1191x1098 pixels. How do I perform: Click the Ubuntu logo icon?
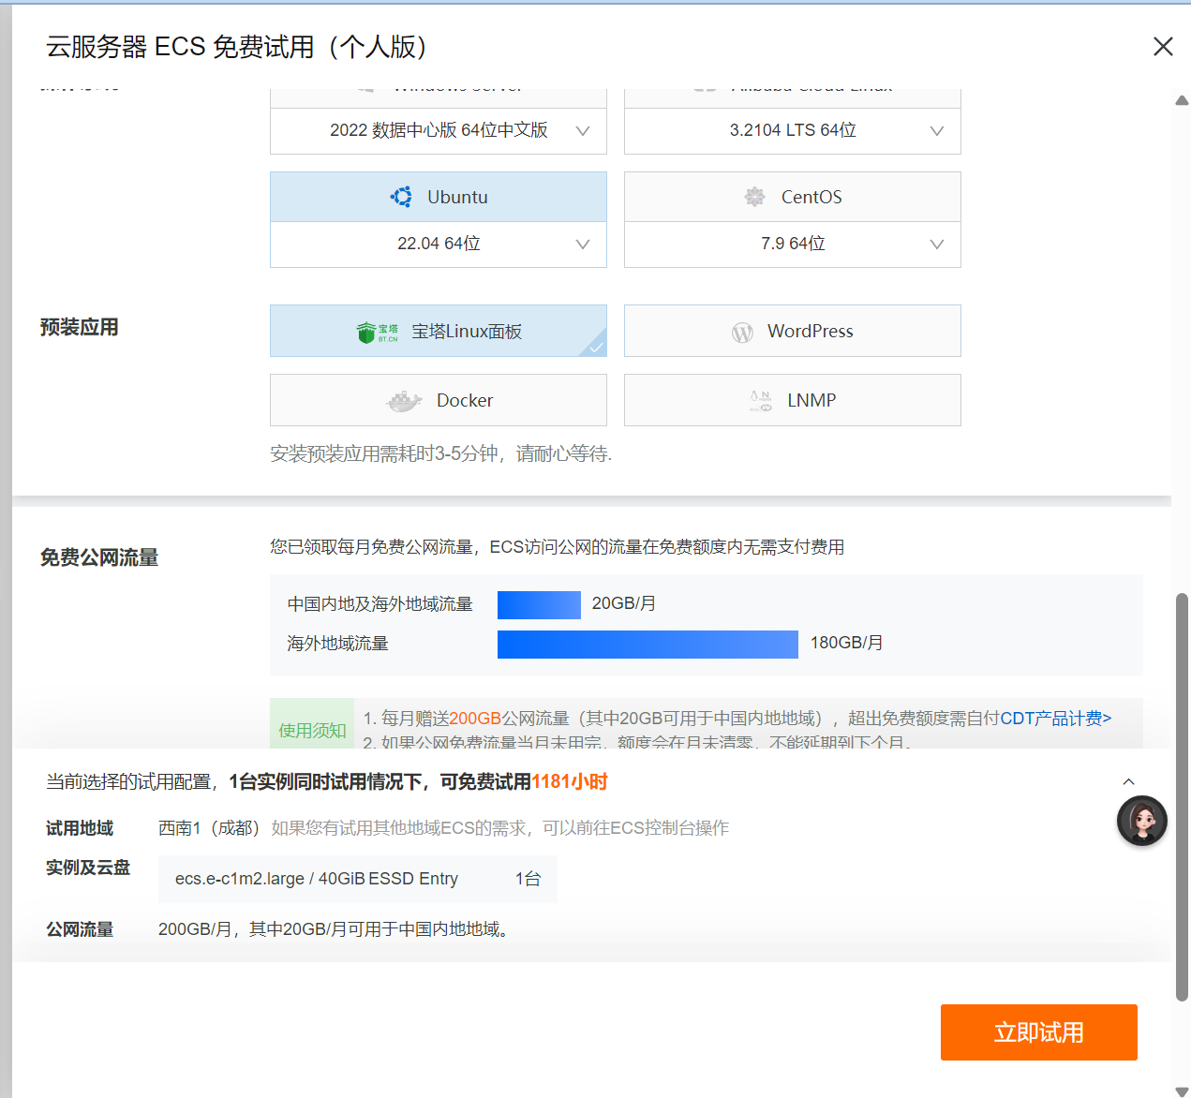tap(402, 197)
